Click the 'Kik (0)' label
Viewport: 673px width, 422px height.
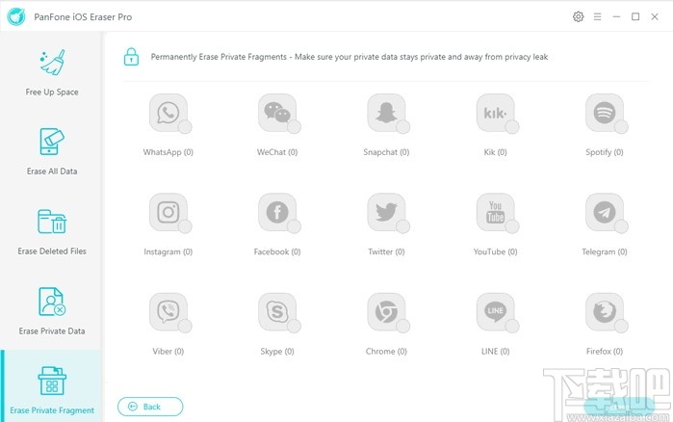(x=495, y=152)
